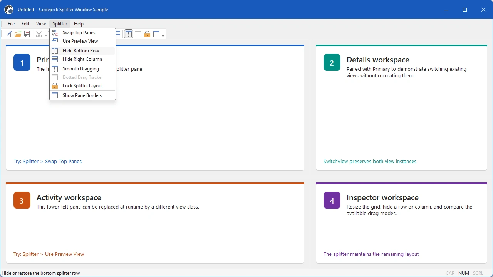Choose Swap Top Panes from Splitter menu
Screen dimensions: 493x277
pyautogui.click(x=83, y=33)
